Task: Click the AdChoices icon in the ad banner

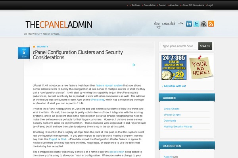Action: click(x=134, y=65)
